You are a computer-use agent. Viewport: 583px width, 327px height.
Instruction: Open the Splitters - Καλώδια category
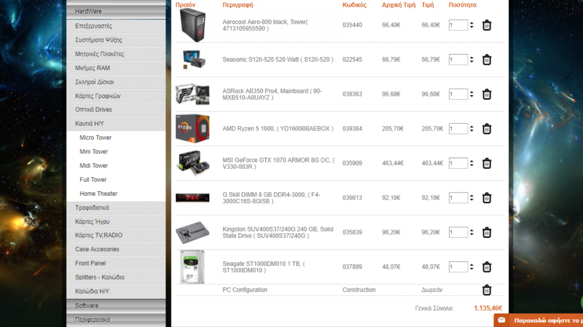(x=116, y=278)
